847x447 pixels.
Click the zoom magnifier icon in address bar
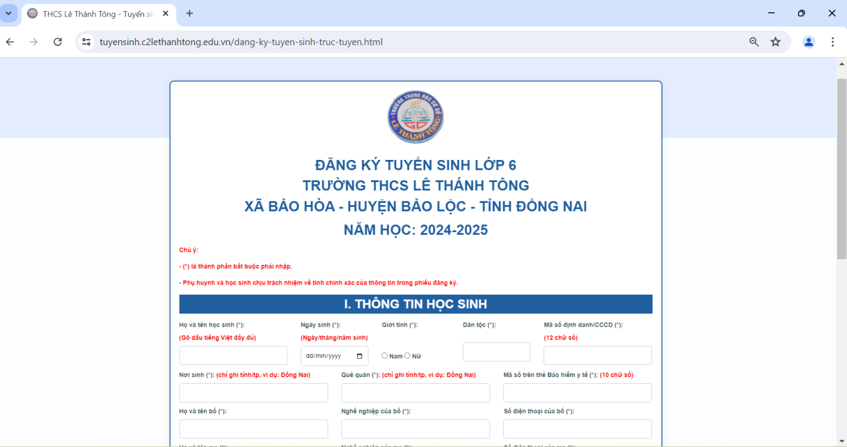[x=754, y=42]
